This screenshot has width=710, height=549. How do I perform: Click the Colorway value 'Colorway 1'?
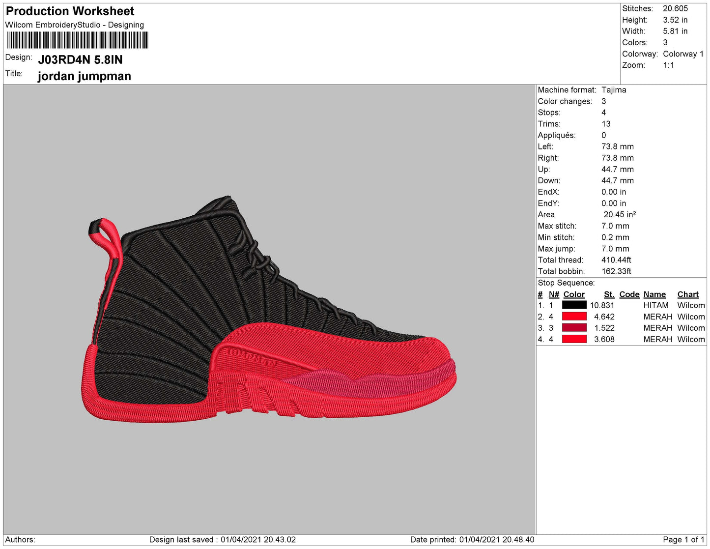(683, 54)
